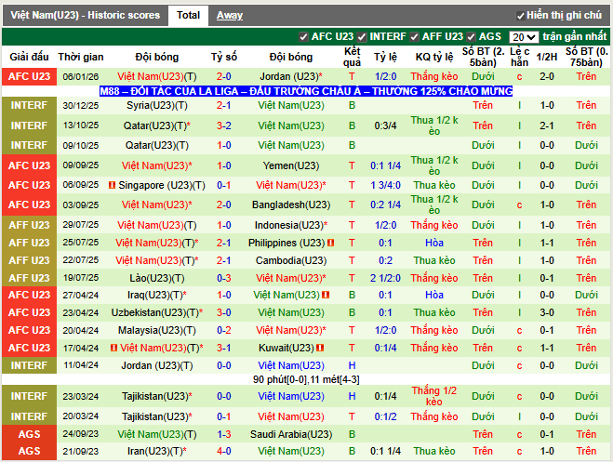Click the 0-3 score of the Lào match
613x462 pixels.
(x=224, y=279)
